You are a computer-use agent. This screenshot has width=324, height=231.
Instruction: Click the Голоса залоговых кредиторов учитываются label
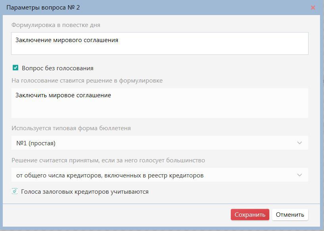pyautogui.click(x=85, y=192)
